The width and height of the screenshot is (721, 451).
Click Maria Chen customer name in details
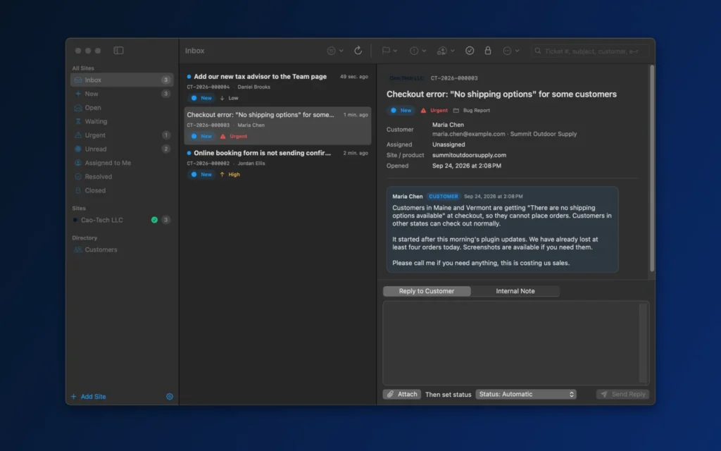(448, 125)
